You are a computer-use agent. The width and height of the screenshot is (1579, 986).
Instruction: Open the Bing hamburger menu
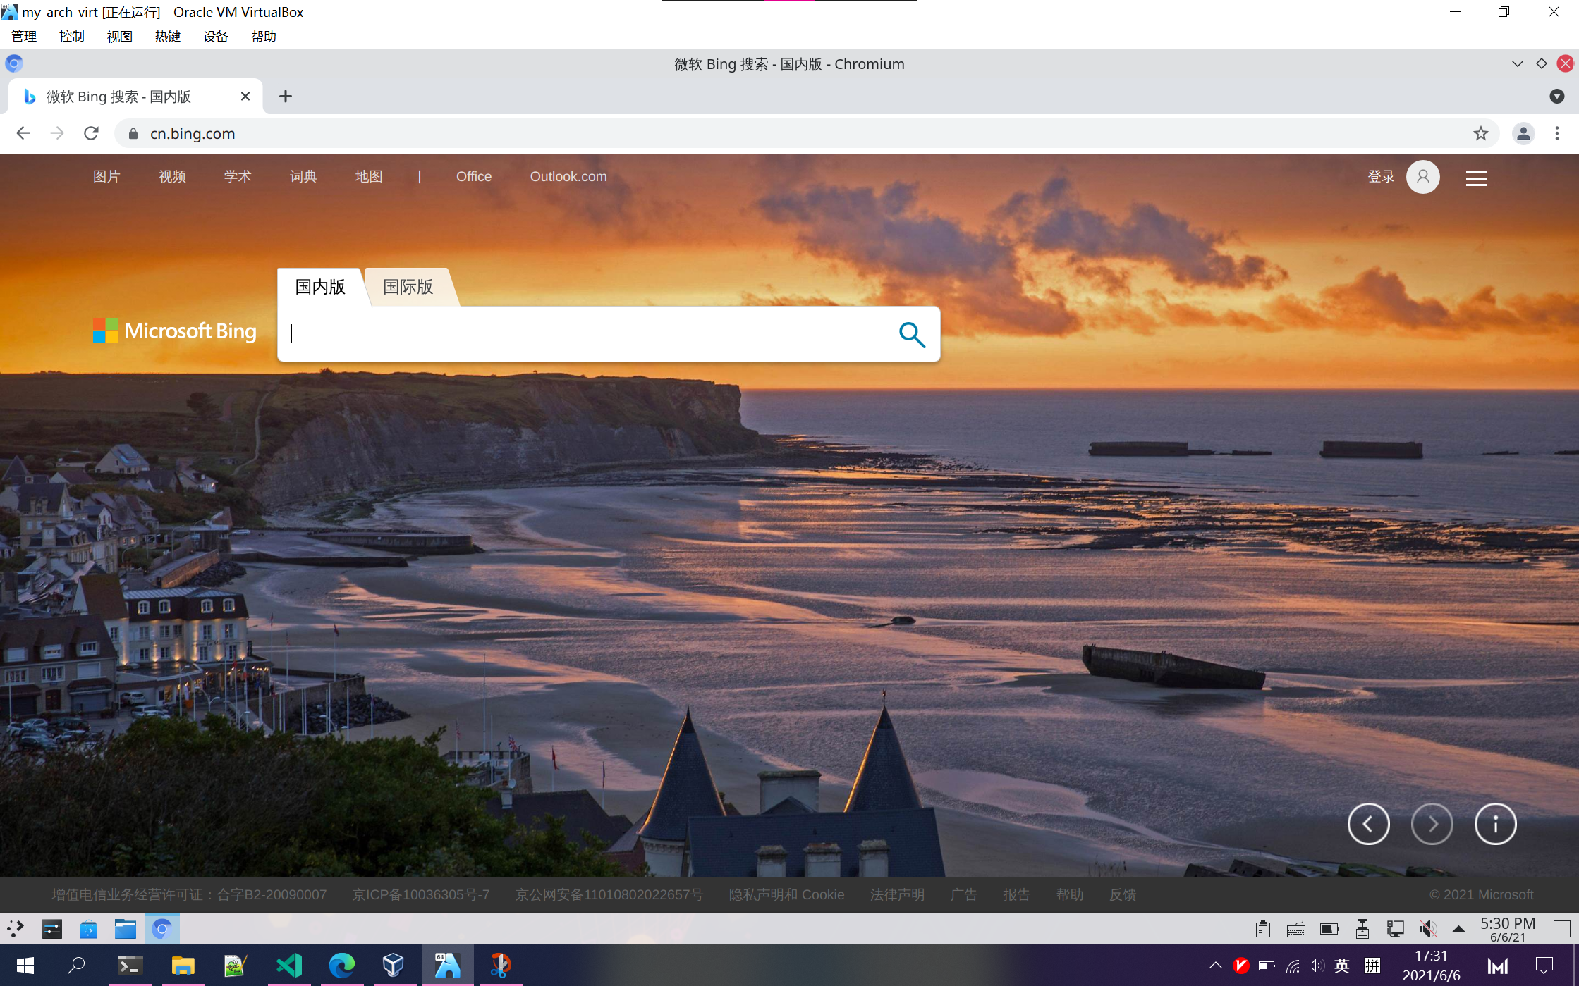[1476, 178]
